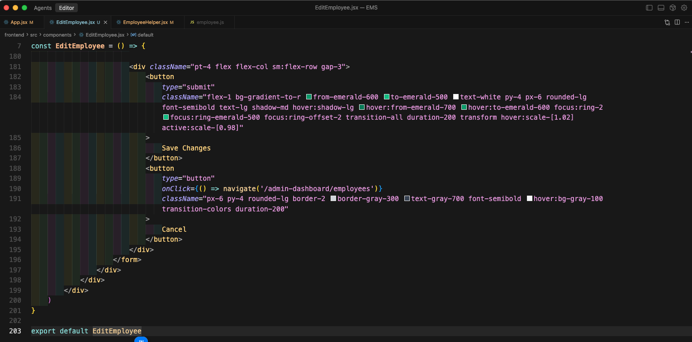Image resolution: width=692 pixels, height=342 pixels.
Task: Click "pt-4 flex flex-col sm:flex-row gap-3" class string
Action: pos(268,66)
